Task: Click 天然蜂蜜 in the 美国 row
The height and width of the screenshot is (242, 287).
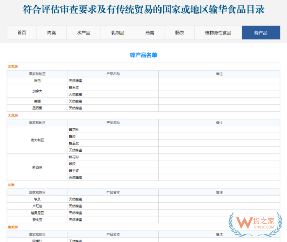Action: pos(75,101)
